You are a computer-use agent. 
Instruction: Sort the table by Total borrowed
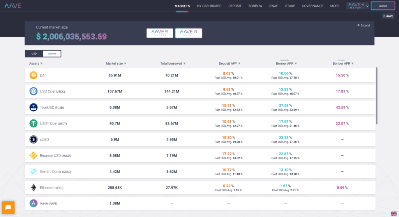173,64
